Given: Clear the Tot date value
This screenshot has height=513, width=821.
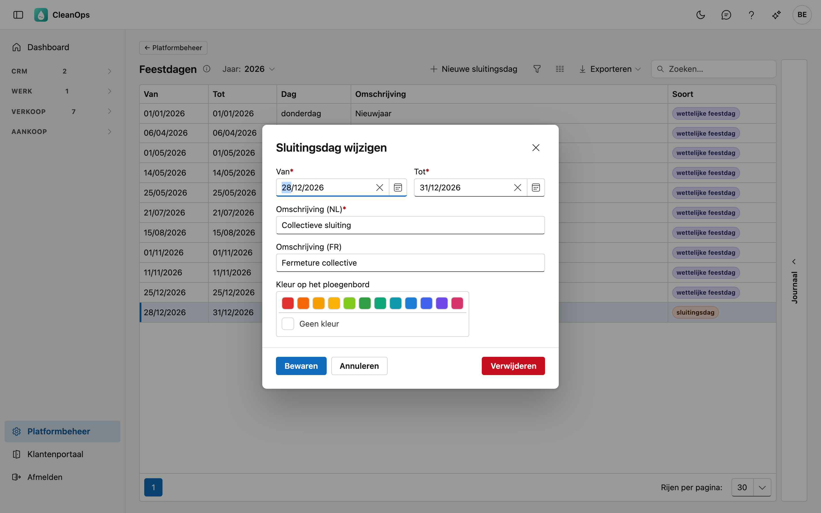Looking at the screenshot, I should click(517, 188).
